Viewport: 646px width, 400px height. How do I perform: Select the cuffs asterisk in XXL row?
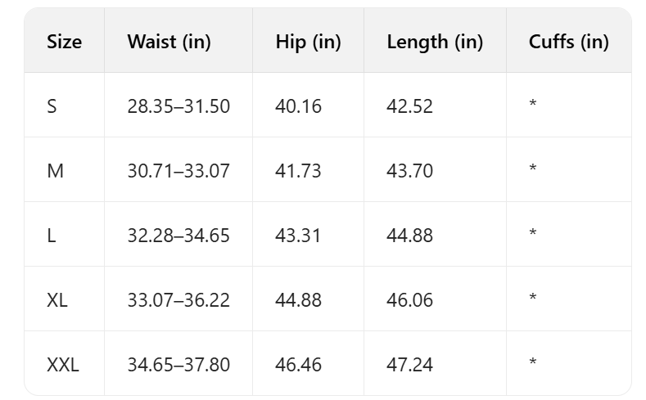point(533,363)
